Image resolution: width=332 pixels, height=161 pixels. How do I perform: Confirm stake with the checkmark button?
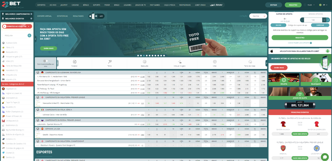click(328, 20)
